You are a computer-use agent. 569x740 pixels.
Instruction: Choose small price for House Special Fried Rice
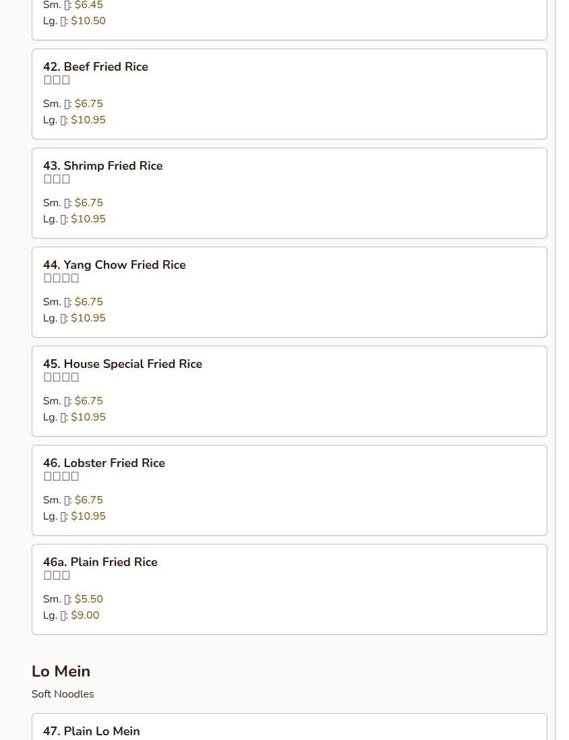coord(89,401)
